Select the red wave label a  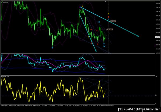(91, 30)
